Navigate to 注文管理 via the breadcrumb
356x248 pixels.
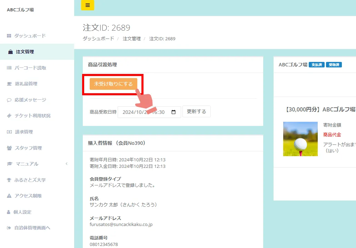pyautogui.click(x=131, y=39)
